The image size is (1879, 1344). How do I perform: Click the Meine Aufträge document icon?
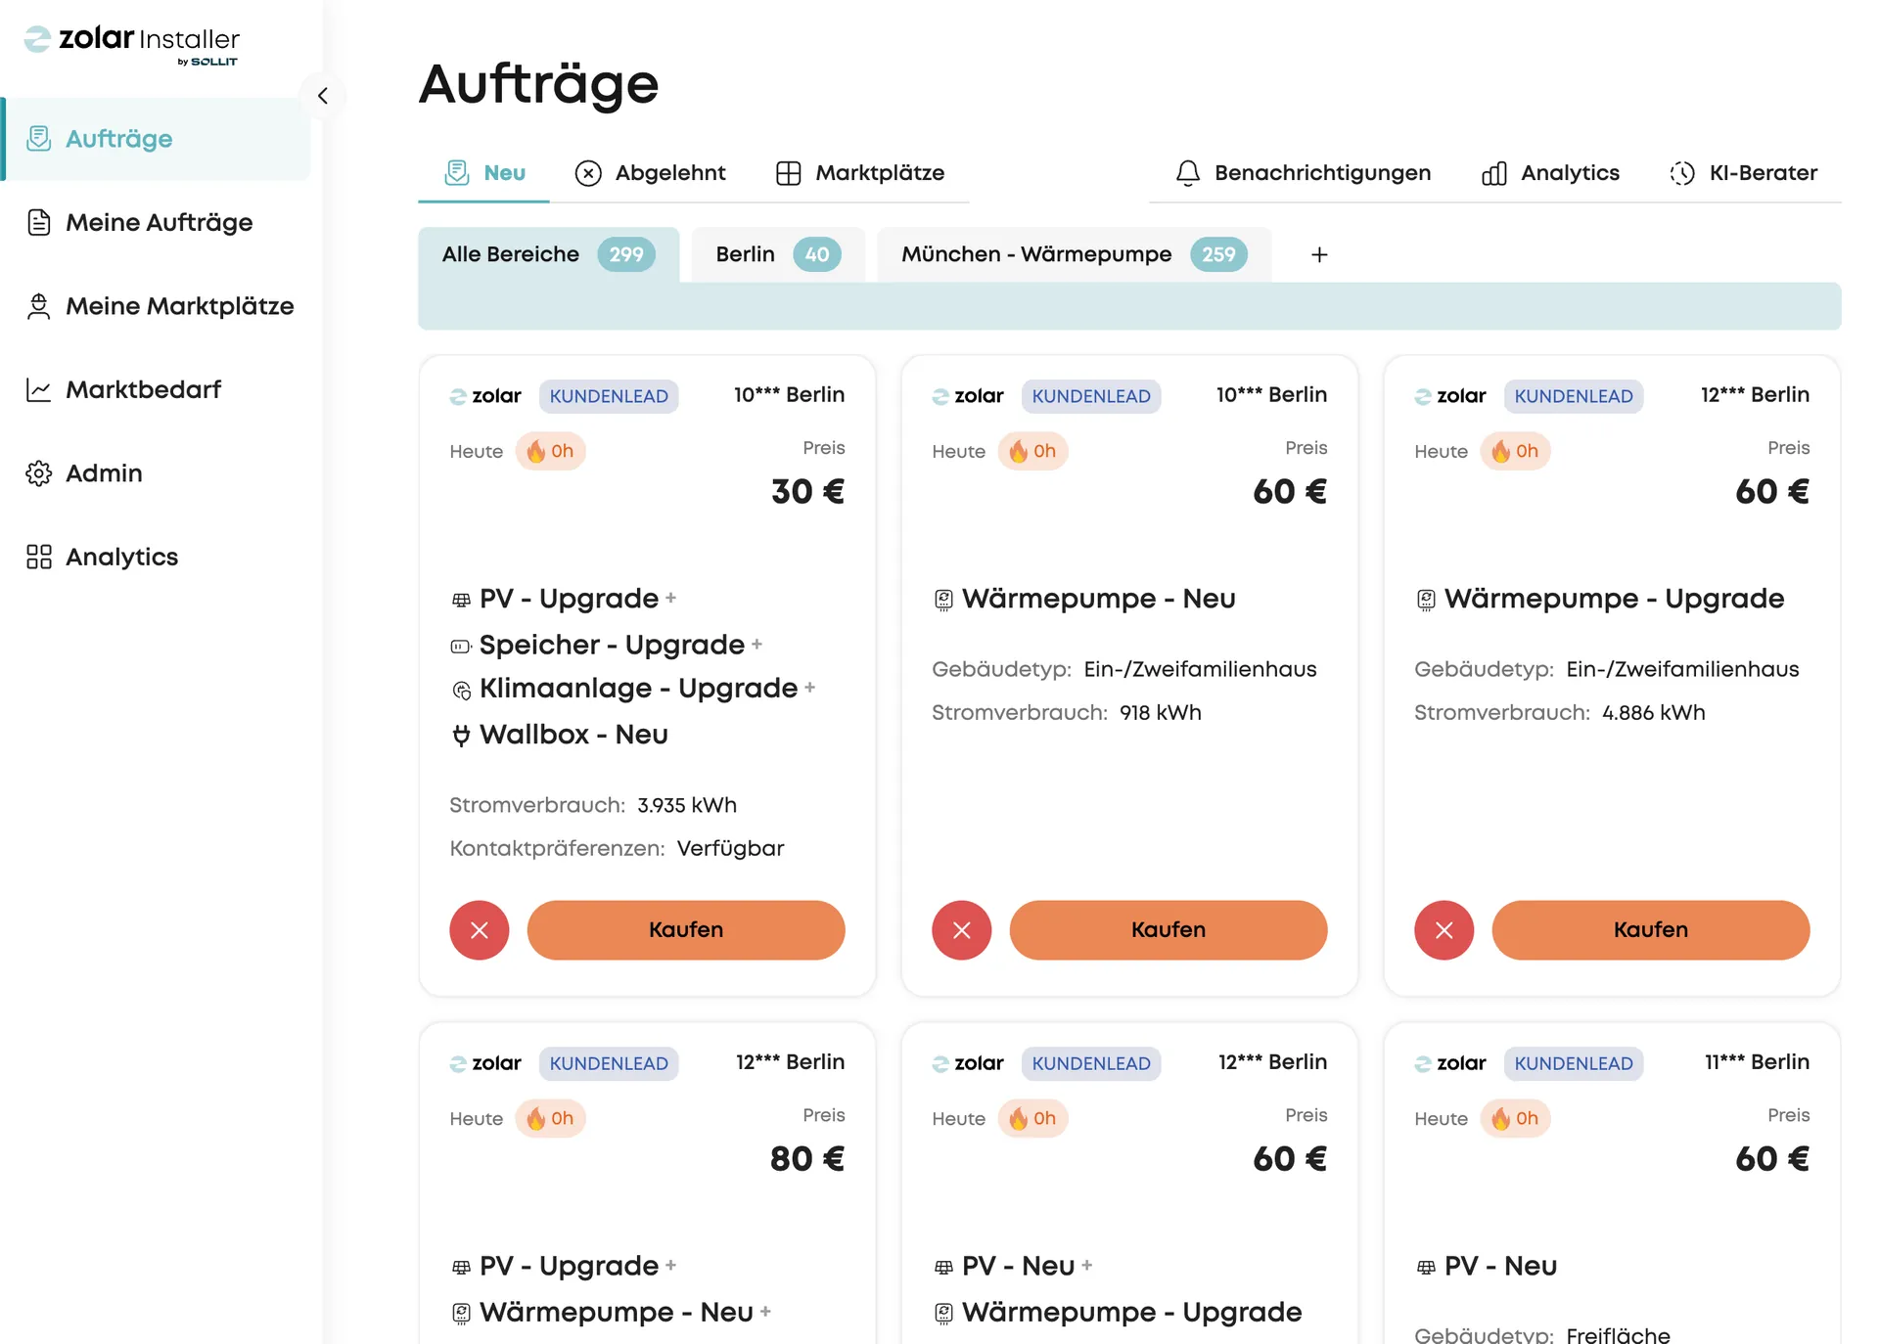tap(39, 222)
